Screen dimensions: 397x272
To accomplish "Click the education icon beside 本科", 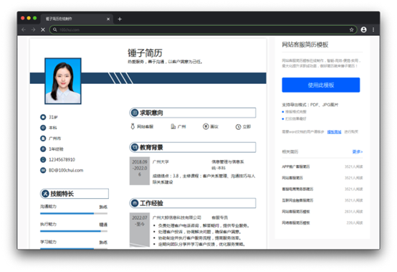I will pos(43,128).
